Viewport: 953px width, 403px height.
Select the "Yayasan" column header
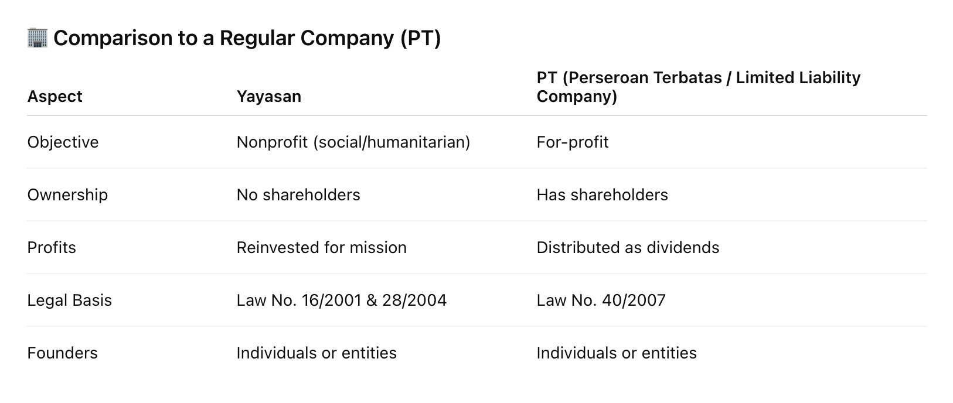point(268,96)
